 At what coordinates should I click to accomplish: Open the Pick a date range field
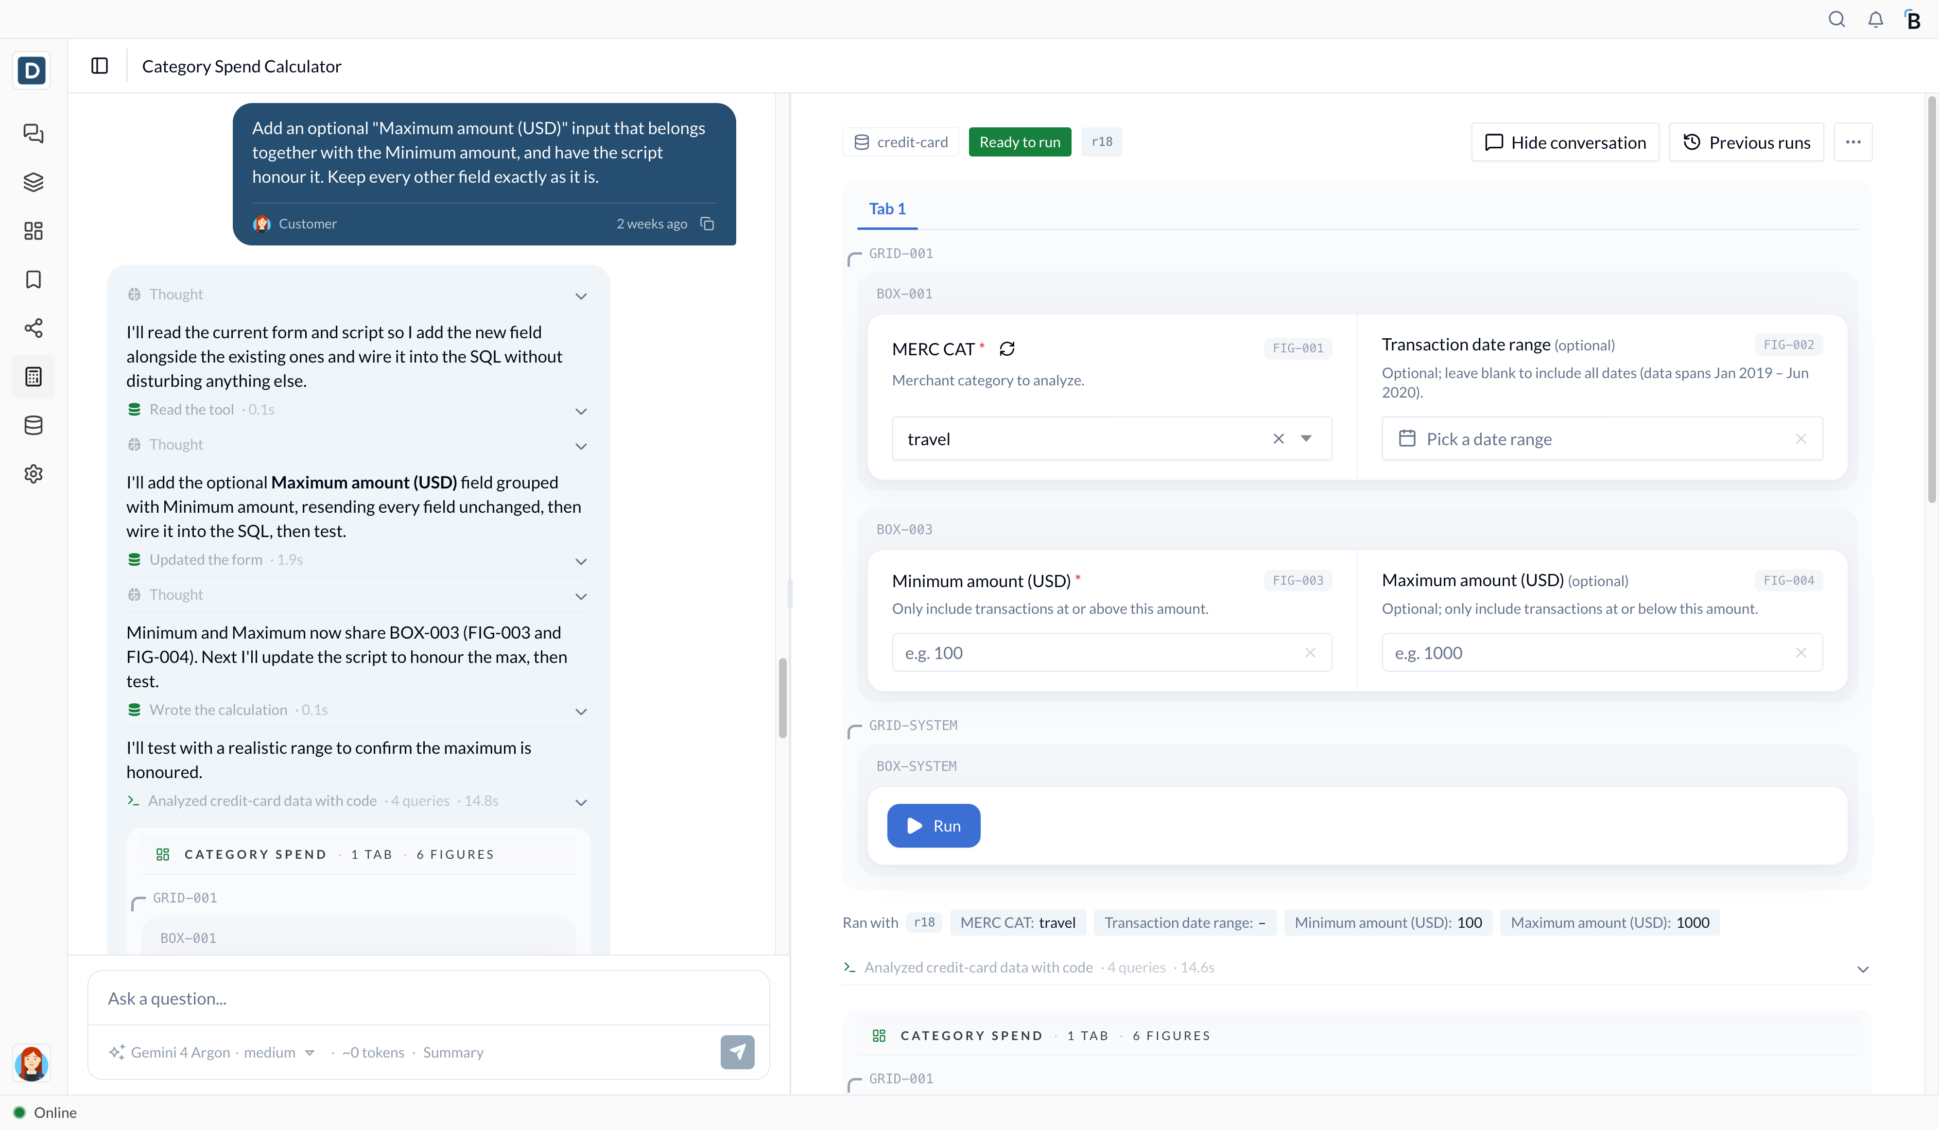(x=1601, y=438)
